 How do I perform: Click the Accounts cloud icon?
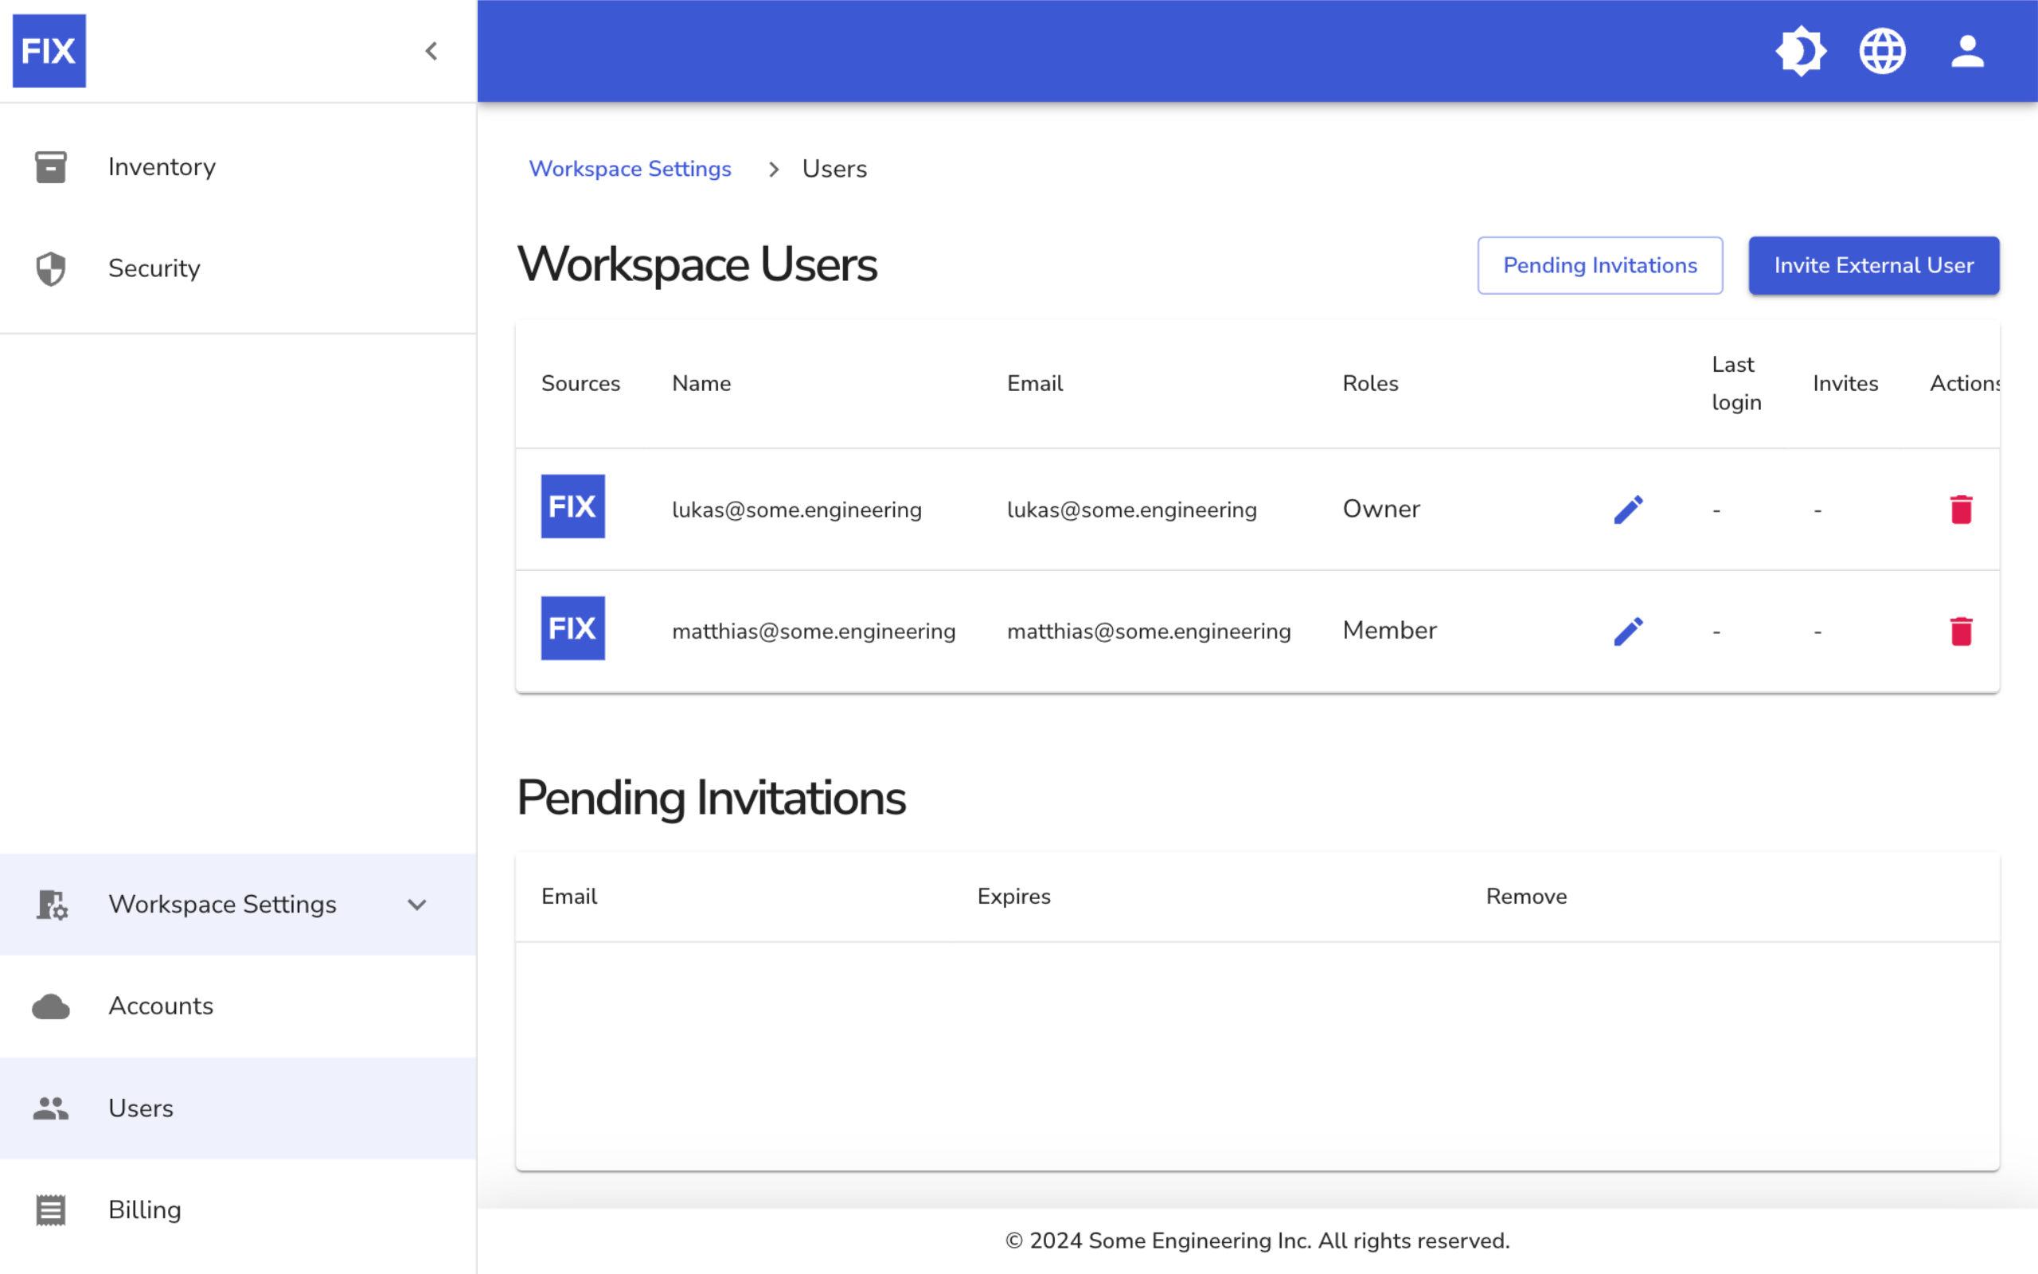(50, 1006)
